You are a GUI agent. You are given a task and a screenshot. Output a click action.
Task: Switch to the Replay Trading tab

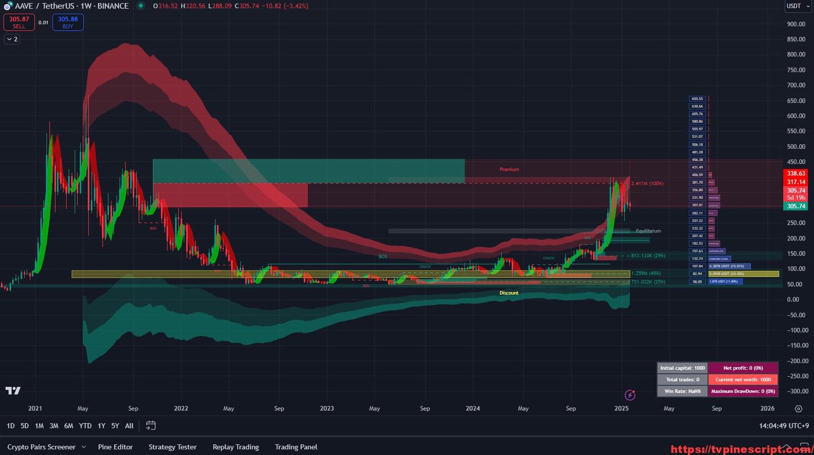click(x=236, y=447)
